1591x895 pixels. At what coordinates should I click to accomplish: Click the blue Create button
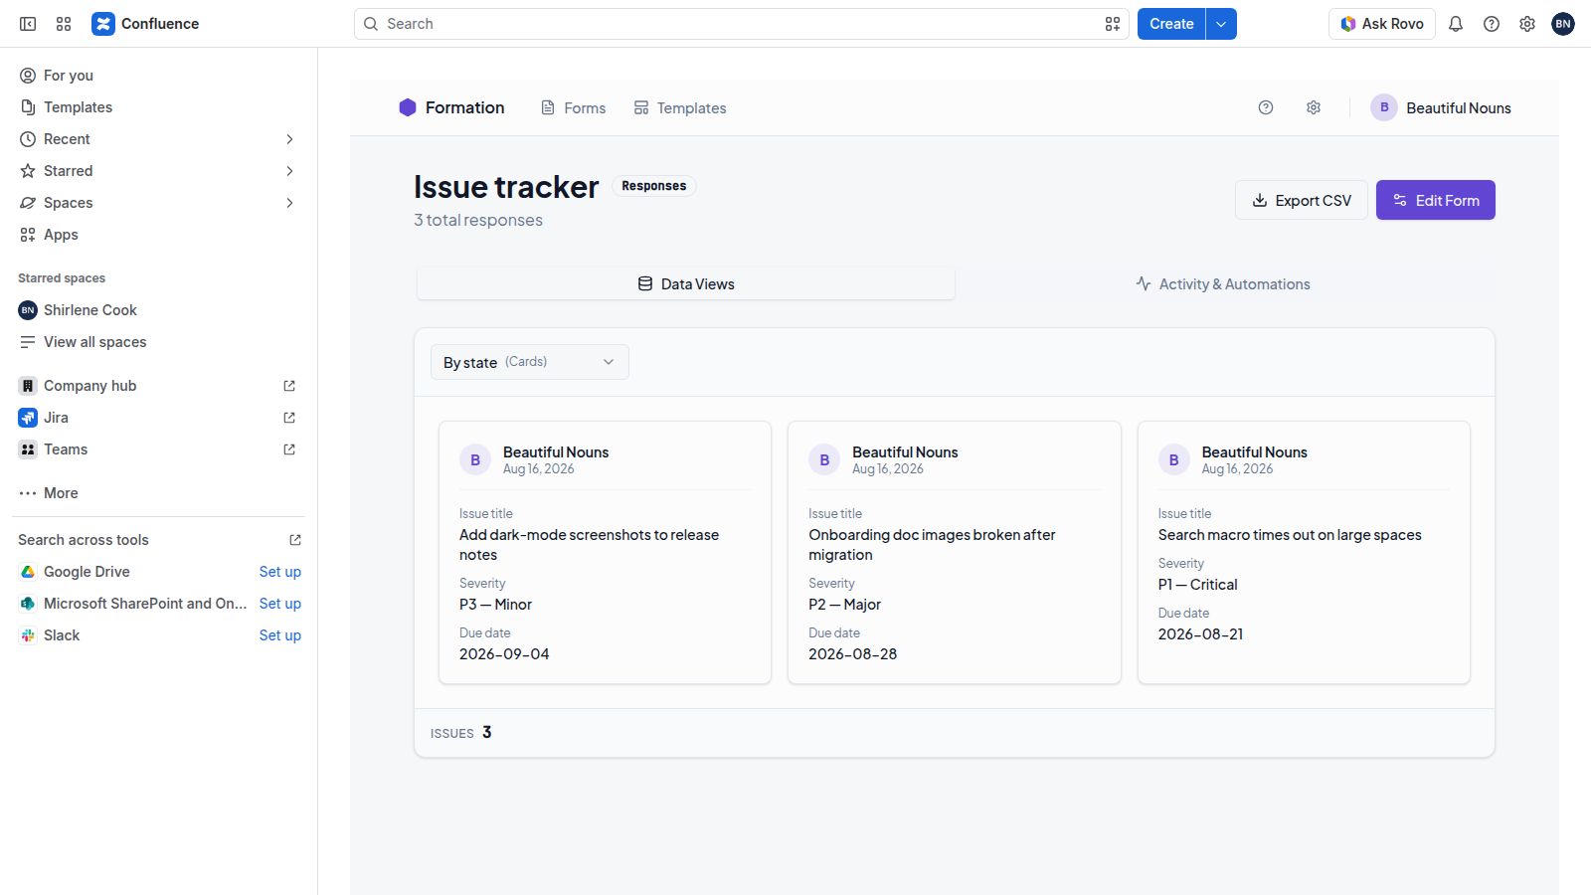pos(1171,24)
